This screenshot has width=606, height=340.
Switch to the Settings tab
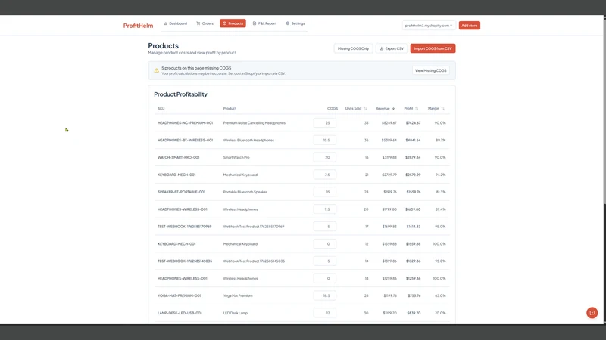click(x=295, y=23)
